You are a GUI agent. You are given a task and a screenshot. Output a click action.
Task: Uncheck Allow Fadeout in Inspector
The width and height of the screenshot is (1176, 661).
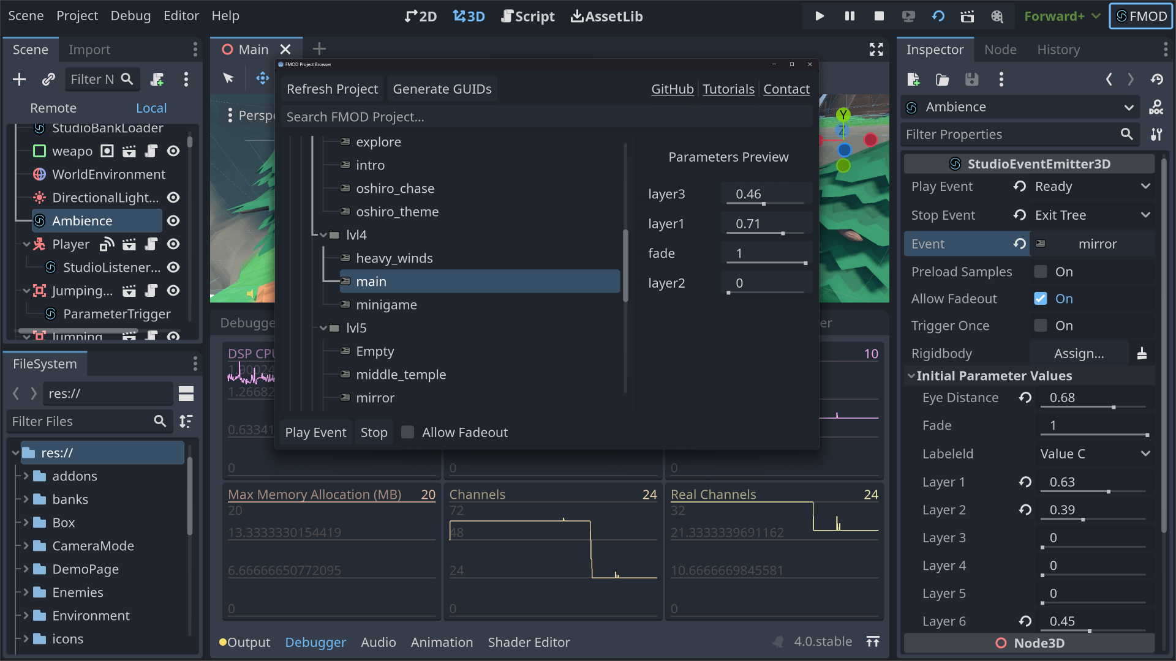(x=1041, y=299)
